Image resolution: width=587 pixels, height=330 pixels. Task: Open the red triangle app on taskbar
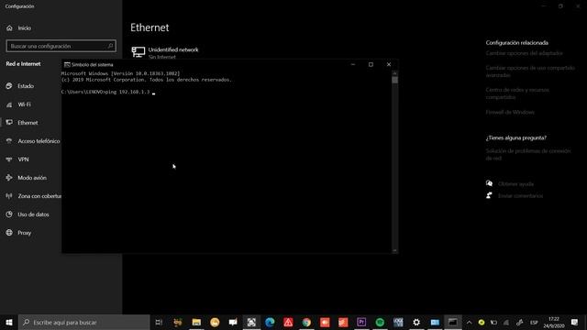click(288, 322)
